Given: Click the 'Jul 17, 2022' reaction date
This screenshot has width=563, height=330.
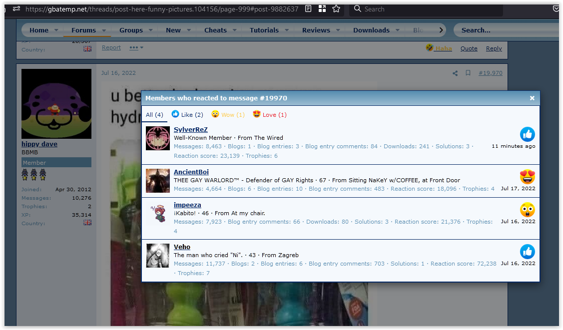Looking at the screenshot, I should point(518,188).
